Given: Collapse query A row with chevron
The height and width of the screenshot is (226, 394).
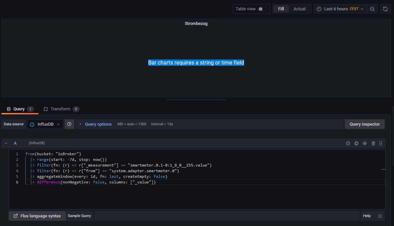Looking at the screenshot, I should (6, 143).
